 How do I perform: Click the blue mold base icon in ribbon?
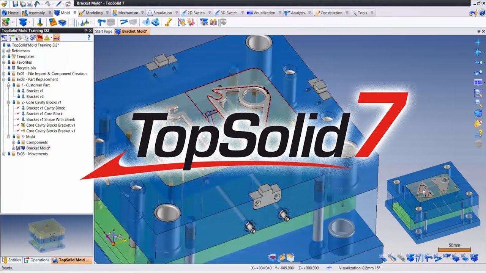point(23,22)
